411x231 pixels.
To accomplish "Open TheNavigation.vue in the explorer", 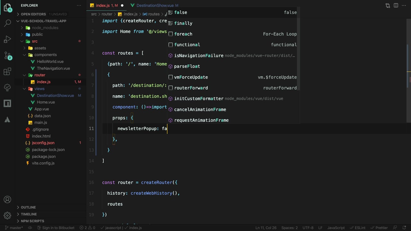I will coord(53,68).
